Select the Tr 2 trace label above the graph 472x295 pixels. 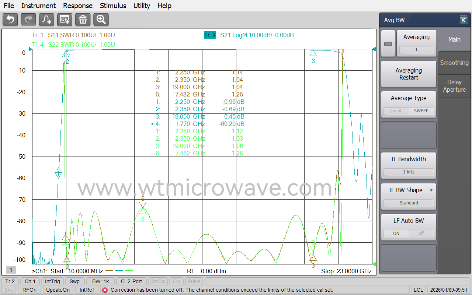[x=210, y=35]
